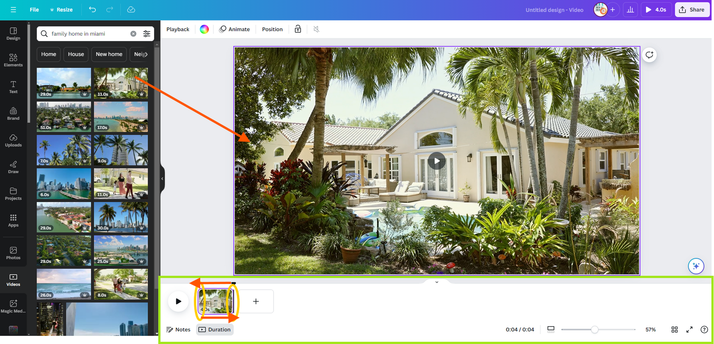The height and width of the screenshot is (344, 714).
Task: Click the Untitled design - Video title
Action: click(x=554, y=10)
